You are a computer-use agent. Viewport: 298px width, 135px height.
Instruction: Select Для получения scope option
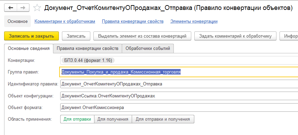point(113,119)
